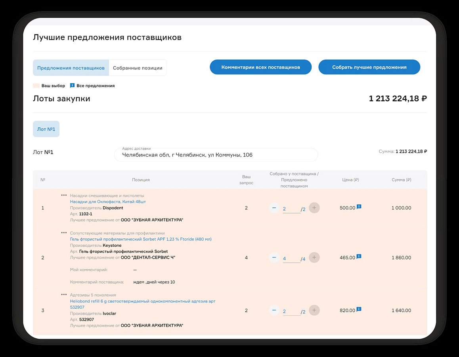This screenshot has height=357, width=459.
Task: Decrease quantity for item 1 with minus
Action: (274, 208)
